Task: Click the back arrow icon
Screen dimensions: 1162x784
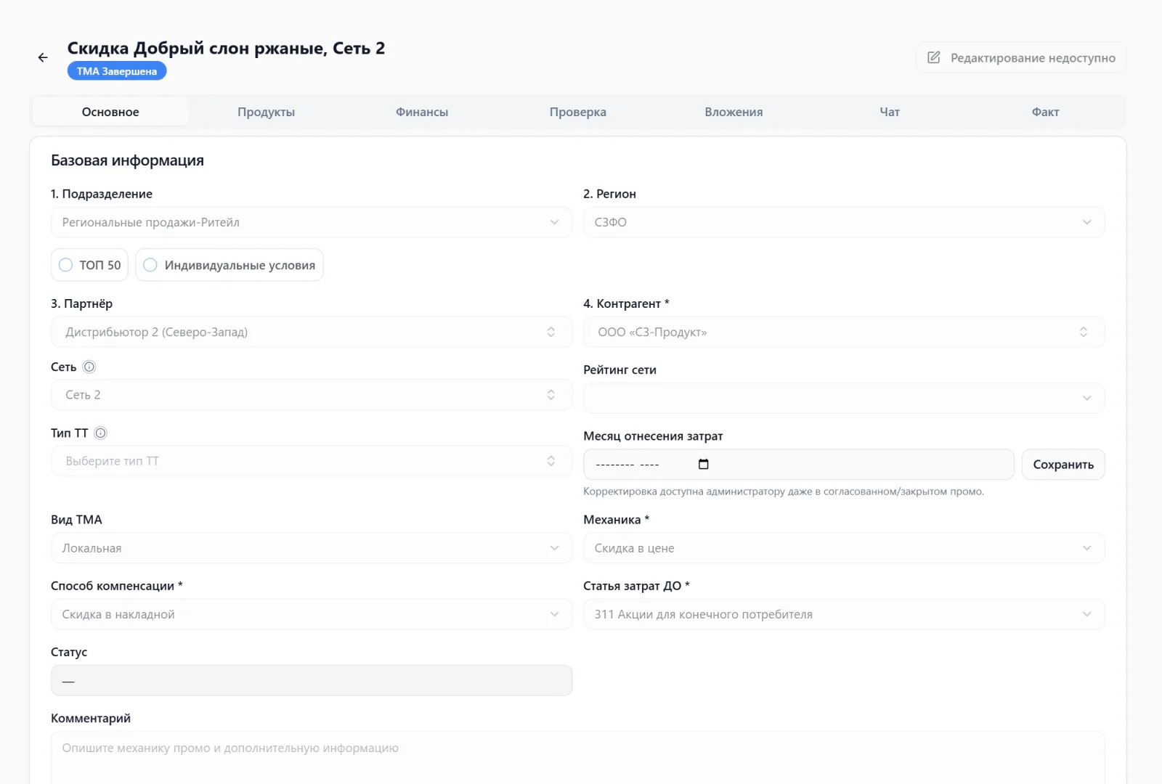Action: coord(43,57)
